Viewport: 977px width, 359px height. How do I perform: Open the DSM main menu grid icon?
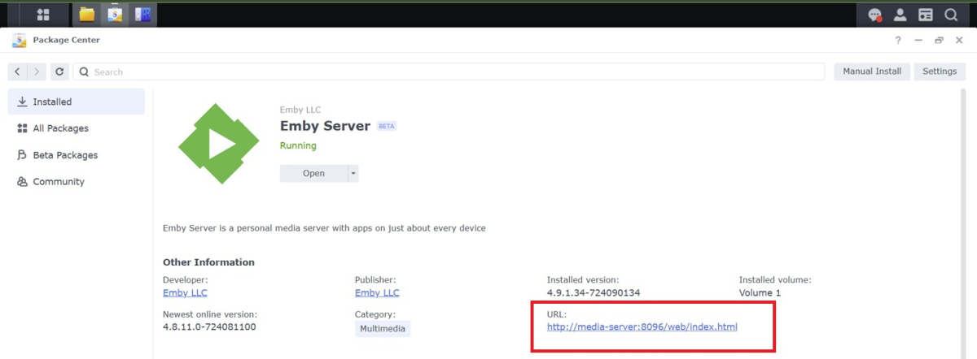[x=42, y=15]
